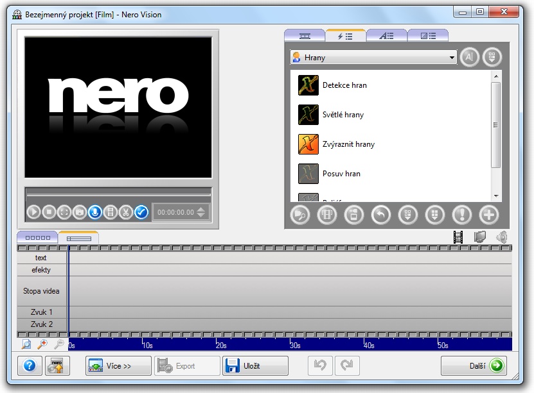Click the Detekce hran thumbnail
Image resolution: width=534 pixels, height=393 pixels.
tap(308, 85)
